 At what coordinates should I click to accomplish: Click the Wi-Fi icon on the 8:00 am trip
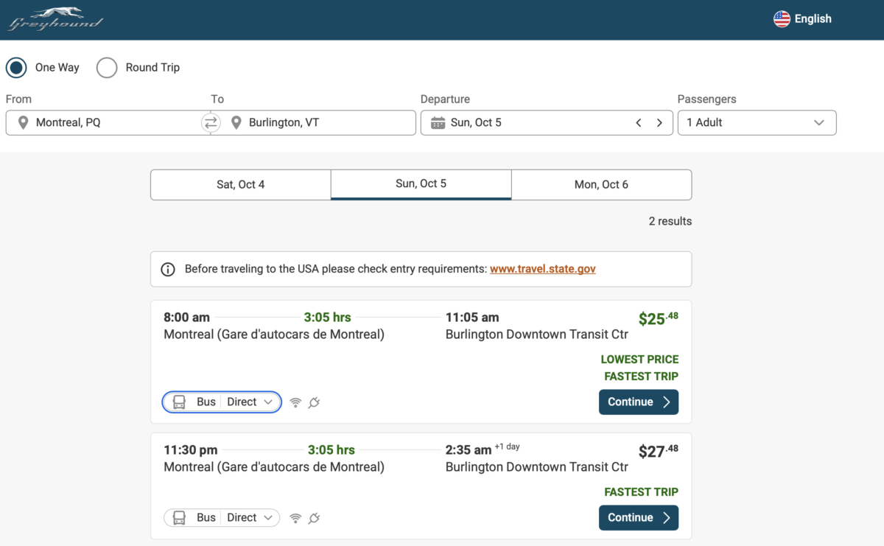(x=295, y=402)
